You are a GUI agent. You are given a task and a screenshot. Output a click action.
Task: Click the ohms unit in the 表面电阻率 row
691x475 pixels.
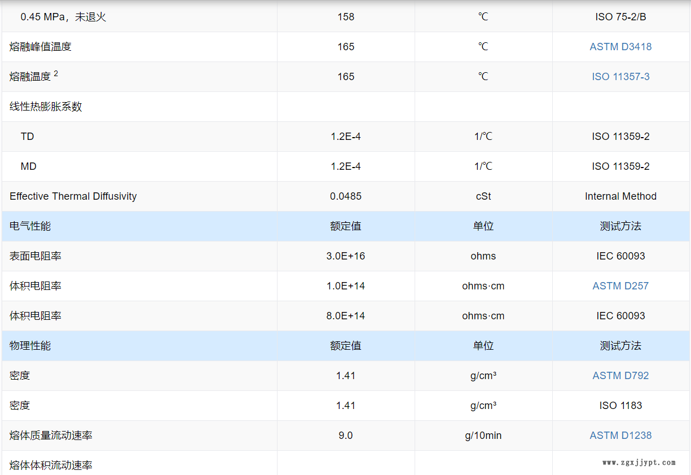coord(483,256)
